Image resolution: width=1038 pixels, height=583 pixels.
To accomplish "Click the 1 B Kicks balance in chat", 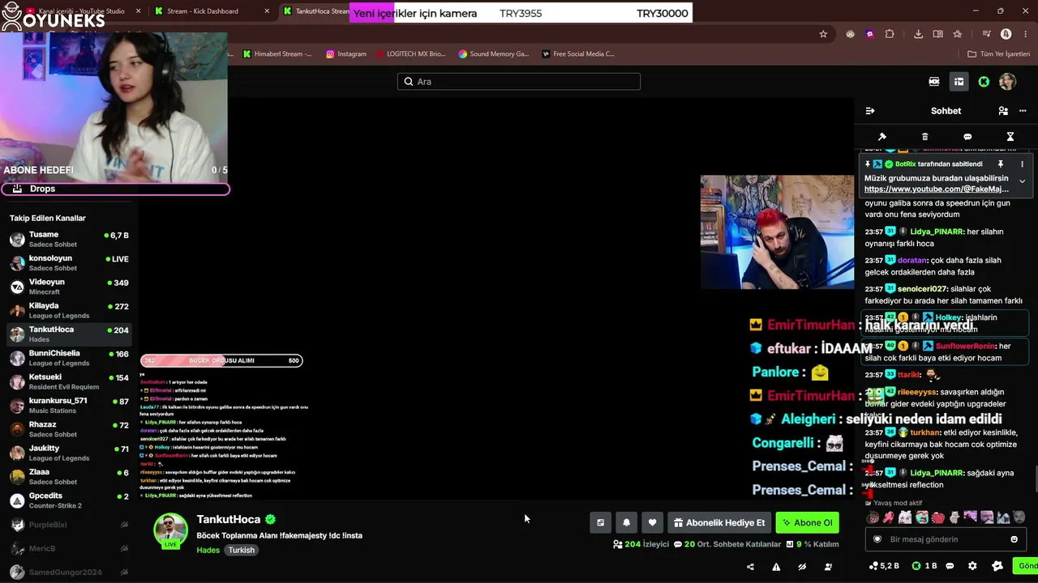I will [x=924, y=566].
